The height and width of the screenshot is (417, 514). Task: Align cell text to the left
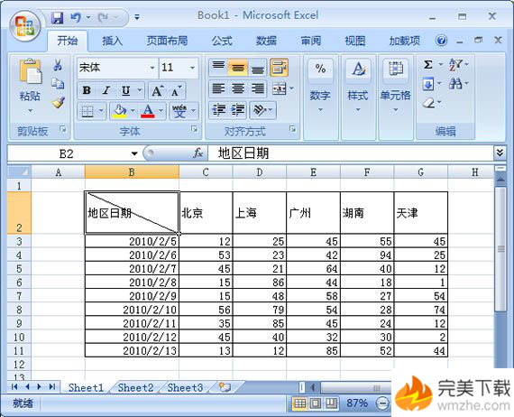[x=218, y=88]
